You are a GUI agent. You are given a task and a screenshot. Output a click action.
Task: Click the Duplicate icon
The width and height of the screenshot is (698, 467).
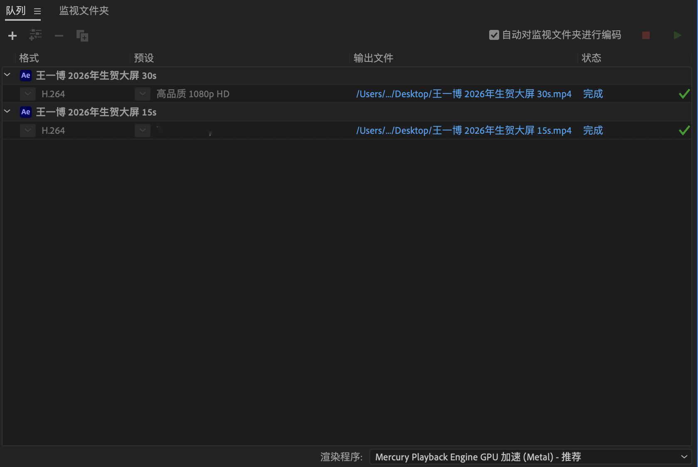[x=82, y=36]
